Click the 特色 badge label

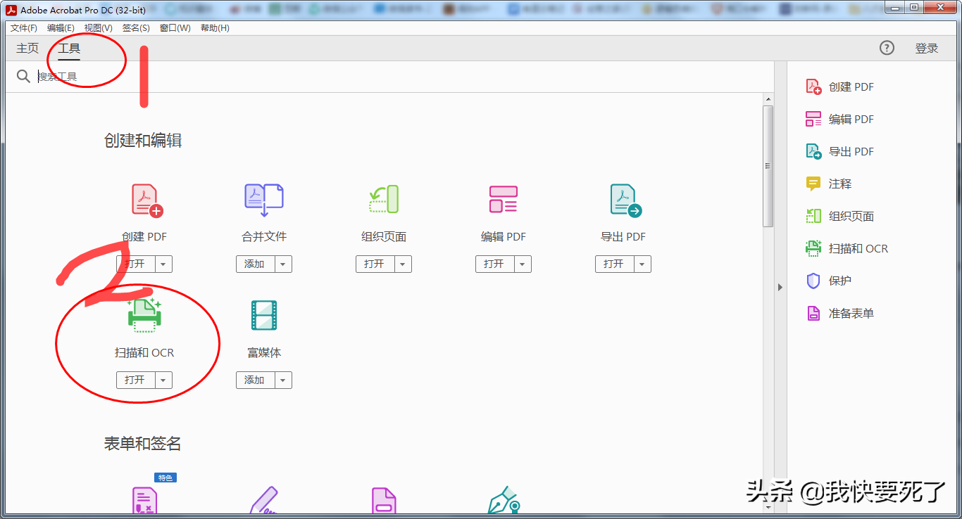[x=165, y=478]
